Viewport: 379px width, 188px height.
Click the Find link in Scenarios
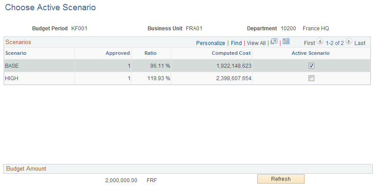(x=236, y=43)
